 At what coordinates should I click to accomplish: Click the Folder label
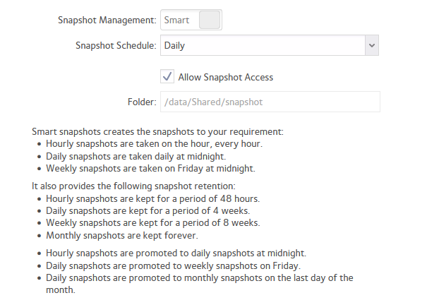[x=142, y=102]
